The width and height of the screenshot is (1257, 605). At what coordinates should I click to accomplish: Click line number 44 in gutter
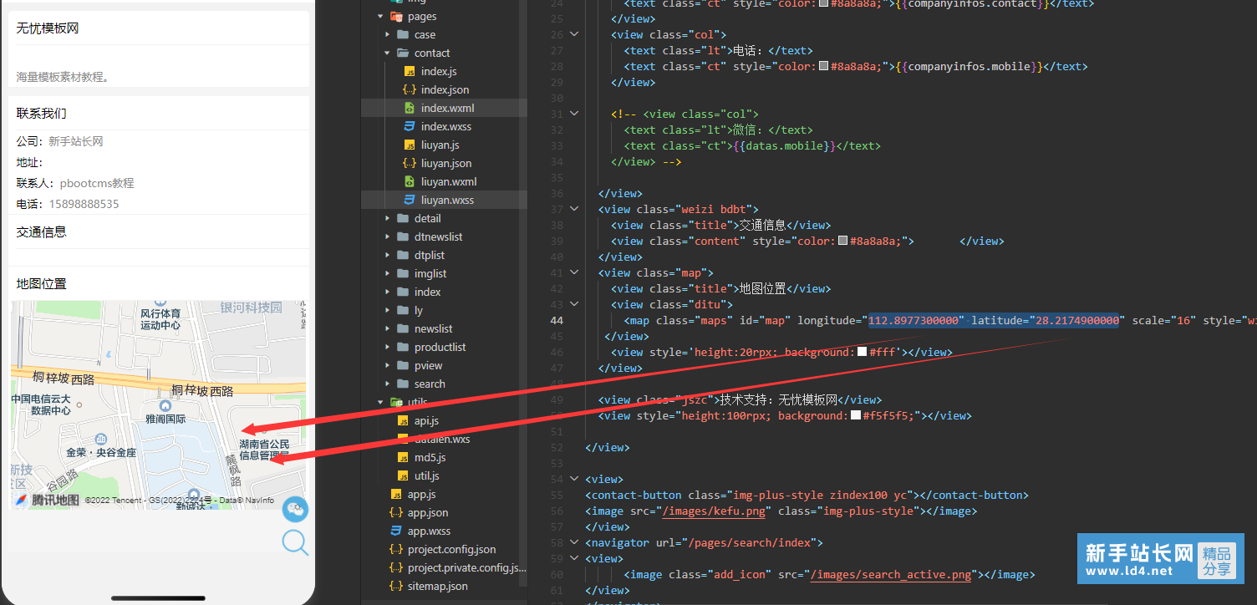click(x=556, y=320)
